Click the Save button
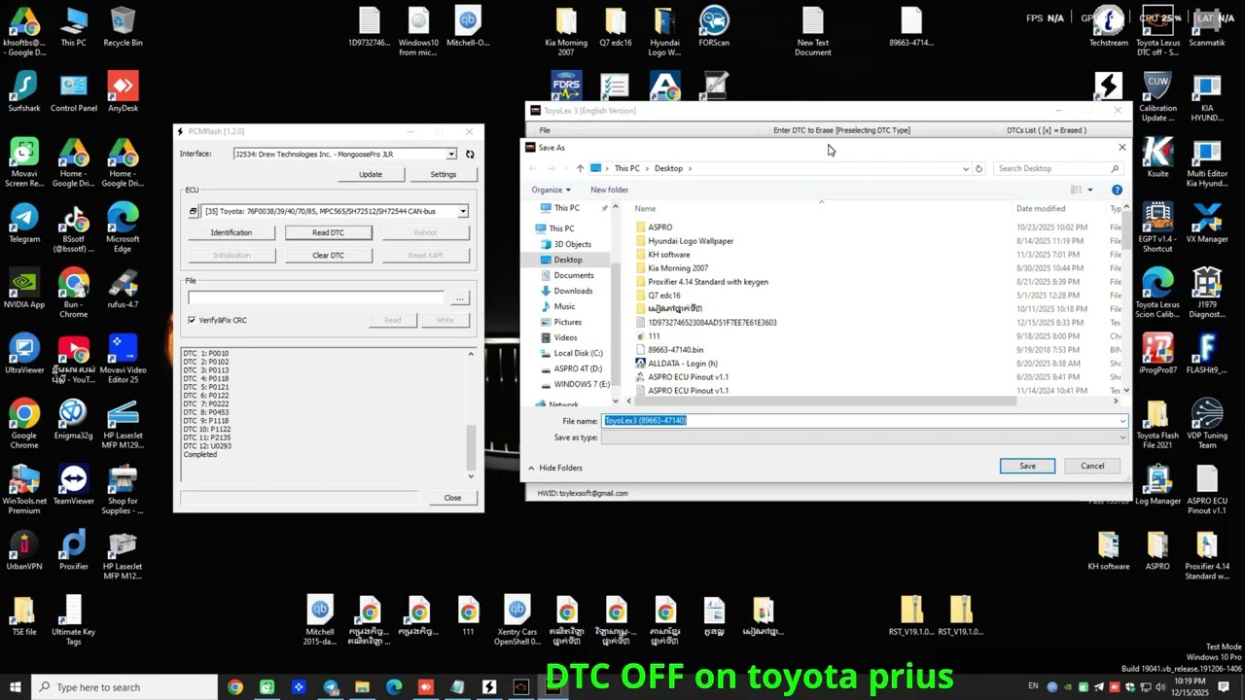 [x=1027, y=466]
